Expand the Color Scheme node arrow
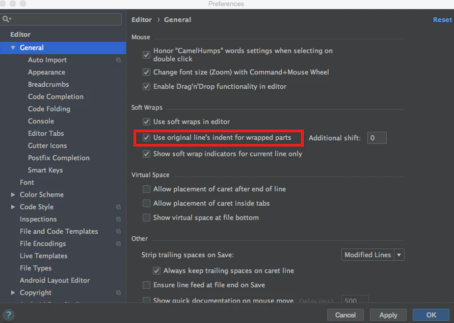Screen dimensions: 454x323 click(x=13, y=194)
